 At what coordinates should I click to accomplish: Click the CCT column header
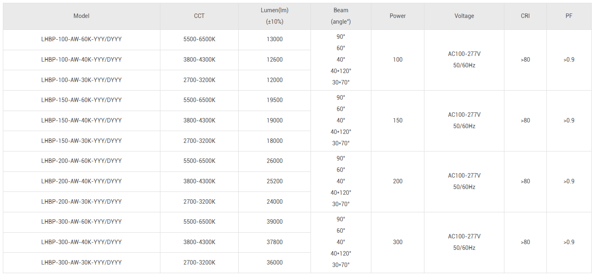199,16
